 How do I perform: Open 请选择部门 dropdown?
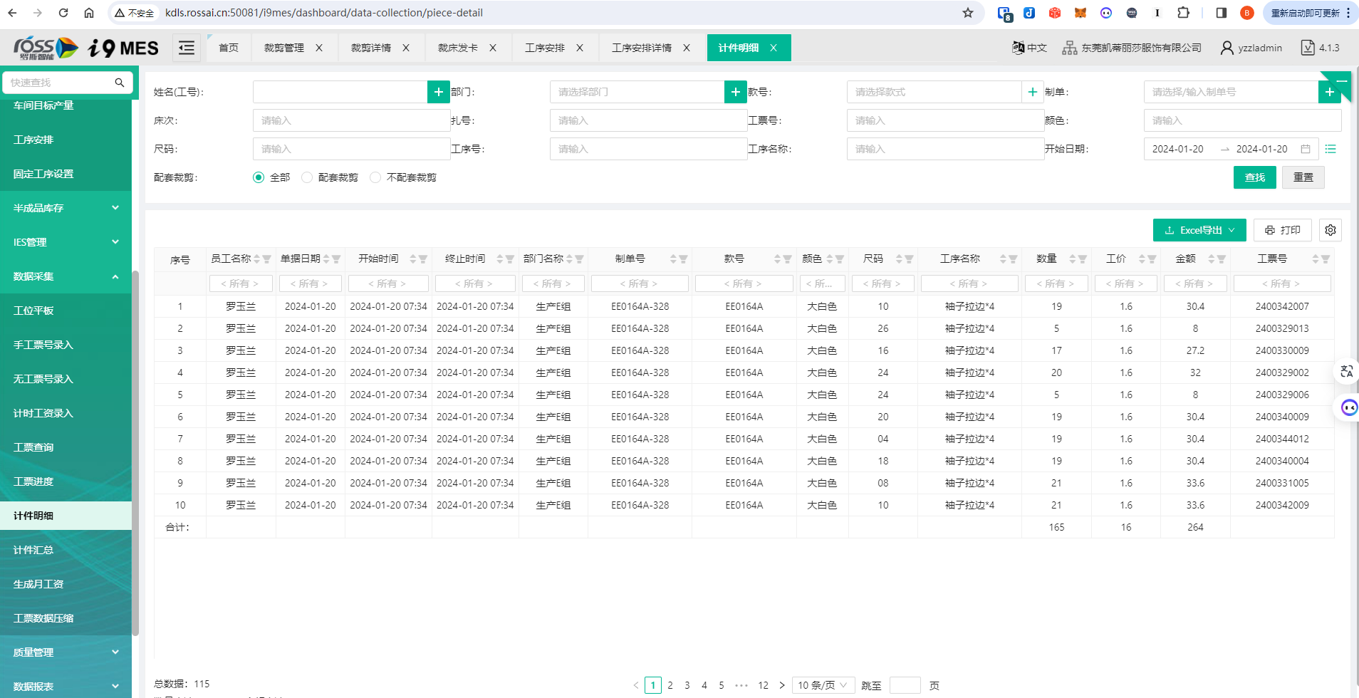pyautogui.click(x=637, y=92)
